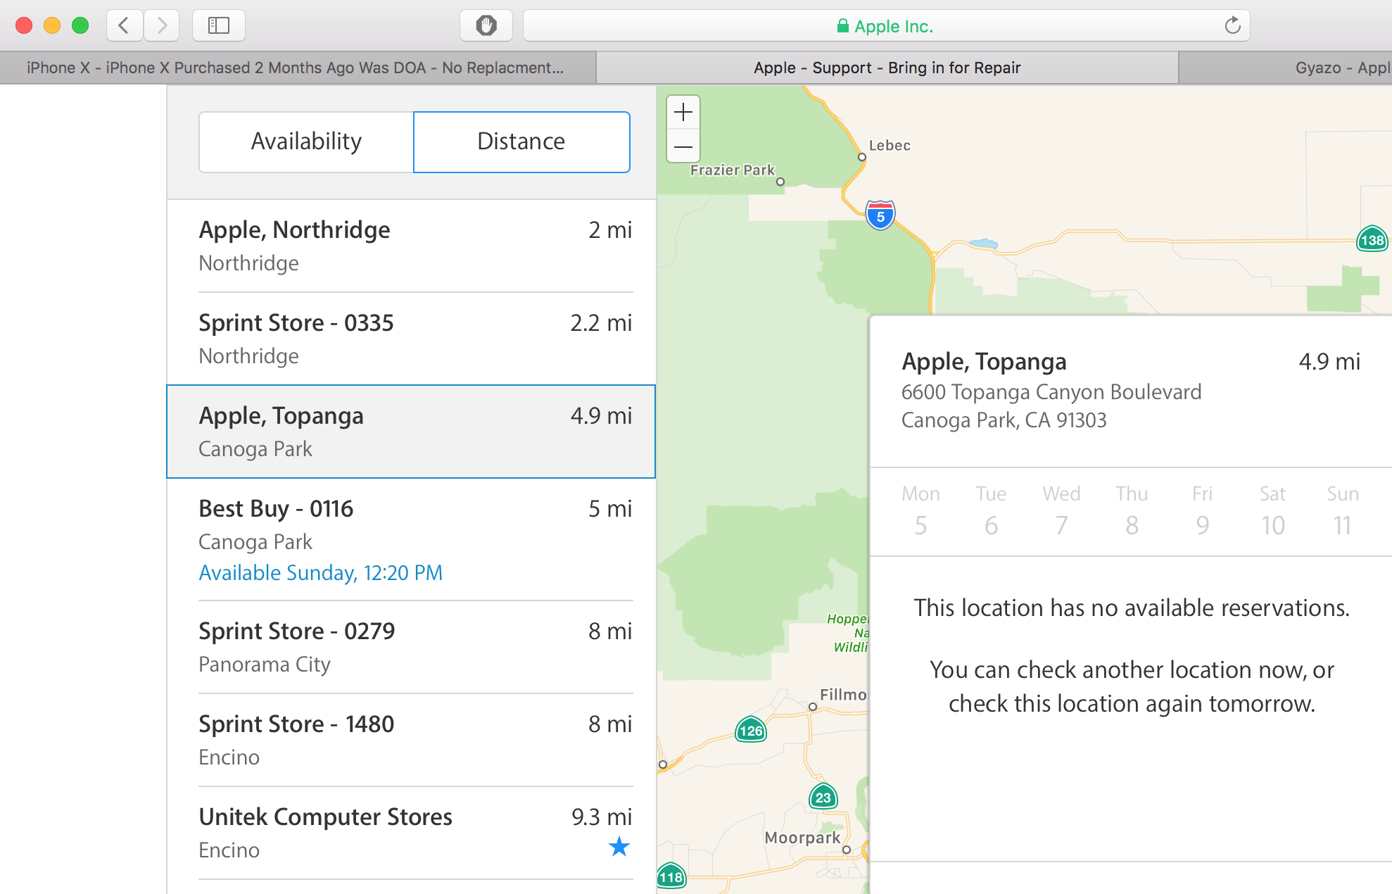Click the Apple Inc. address bar
Viewport: 1392px width, 894px height.
point(886,26)
